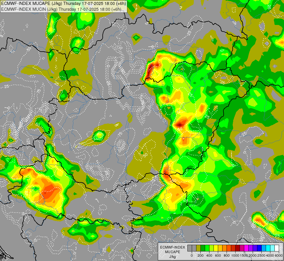Screen dimensions: 284x261
Task: Click the '1500' value on the legend scale
Action: tap(244, 255)
